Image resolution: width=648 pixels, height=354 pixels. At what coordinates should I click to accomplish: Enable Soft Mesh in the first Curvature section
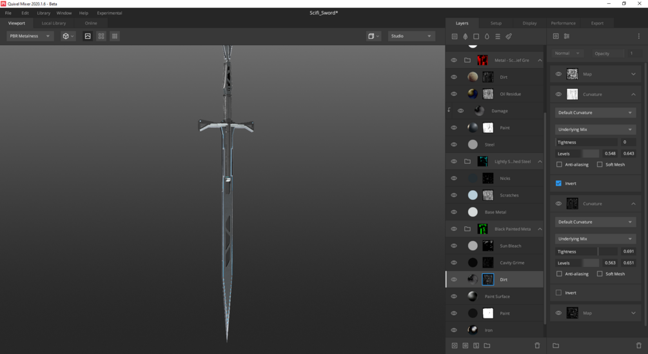(600, 164)
